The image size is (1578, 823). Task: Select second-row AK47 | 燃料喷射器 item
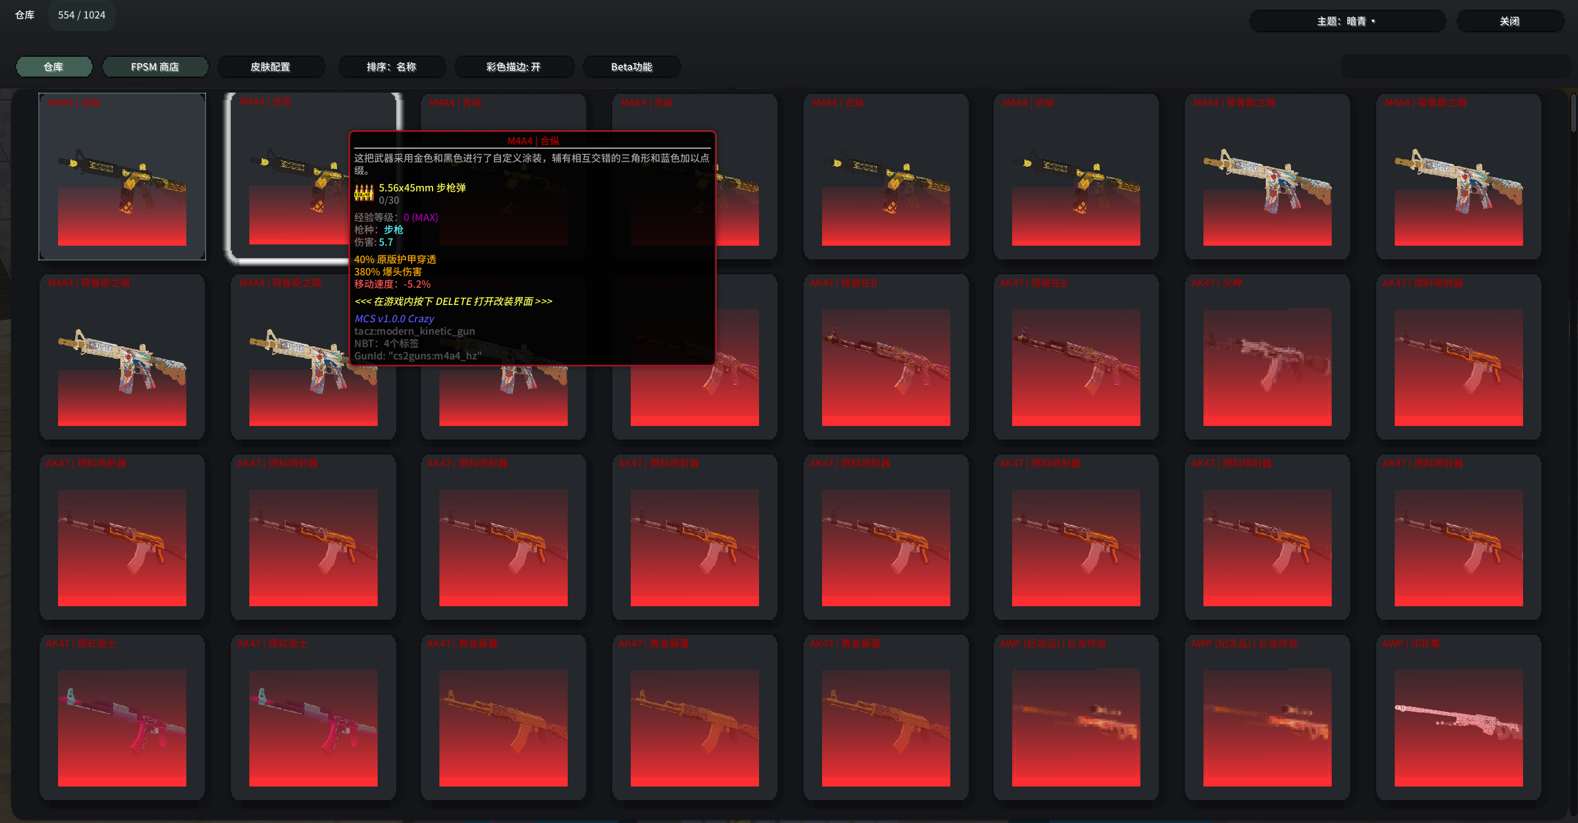pyautogui.click(x=1458, y=357)
